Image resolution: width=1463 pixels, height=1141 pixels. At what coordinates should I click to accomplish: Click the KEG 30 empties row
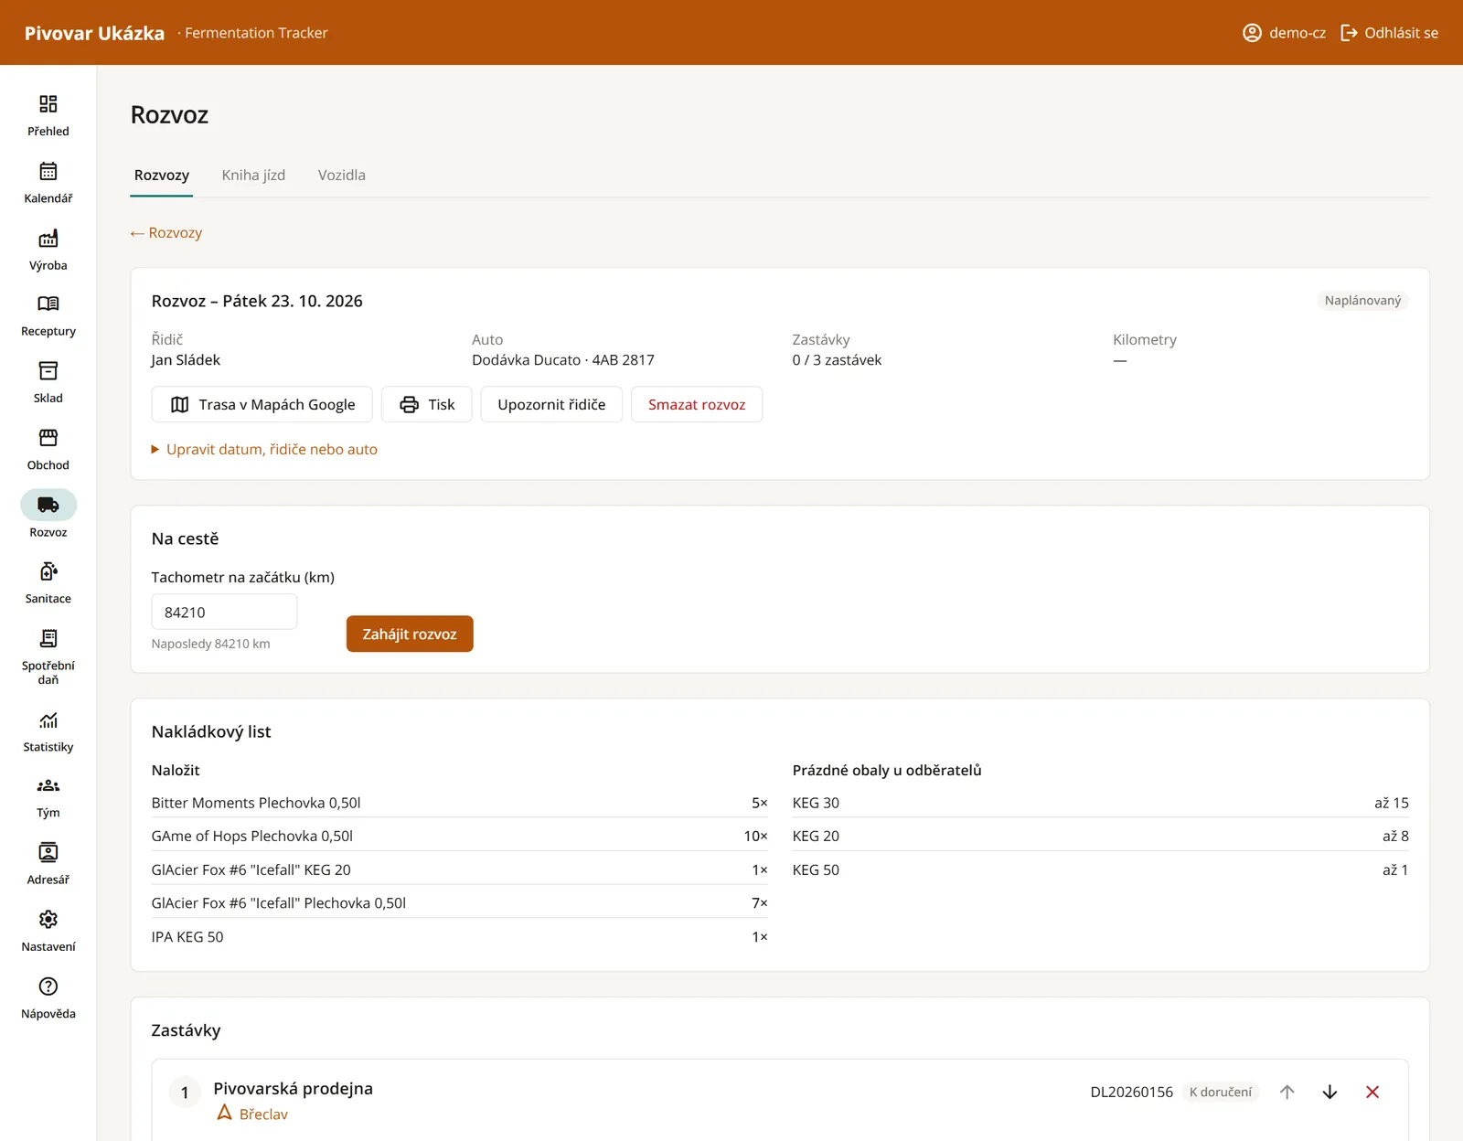point(1101,802)
